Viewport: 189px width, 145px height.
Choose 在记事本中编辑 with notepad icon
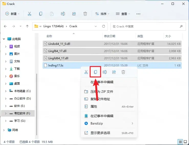[109, 116]
